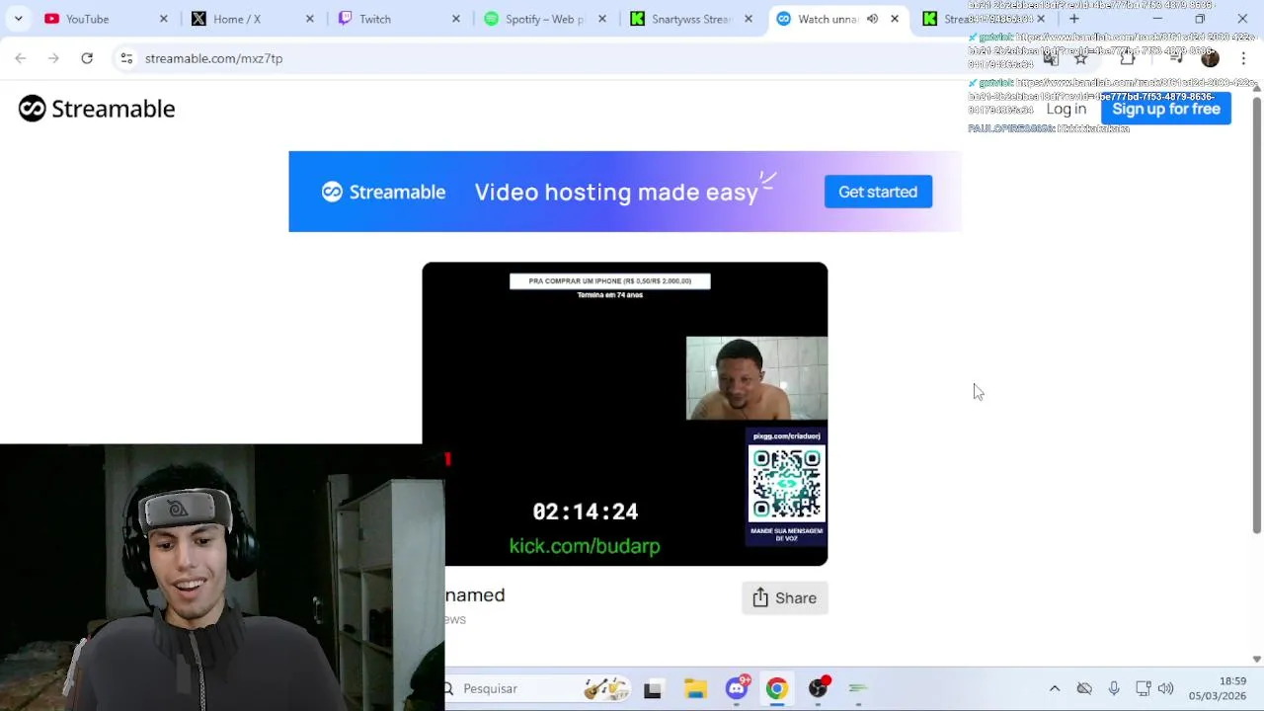Close the Home / X tab
The image size is (1264, 711).
click(310, 19)
